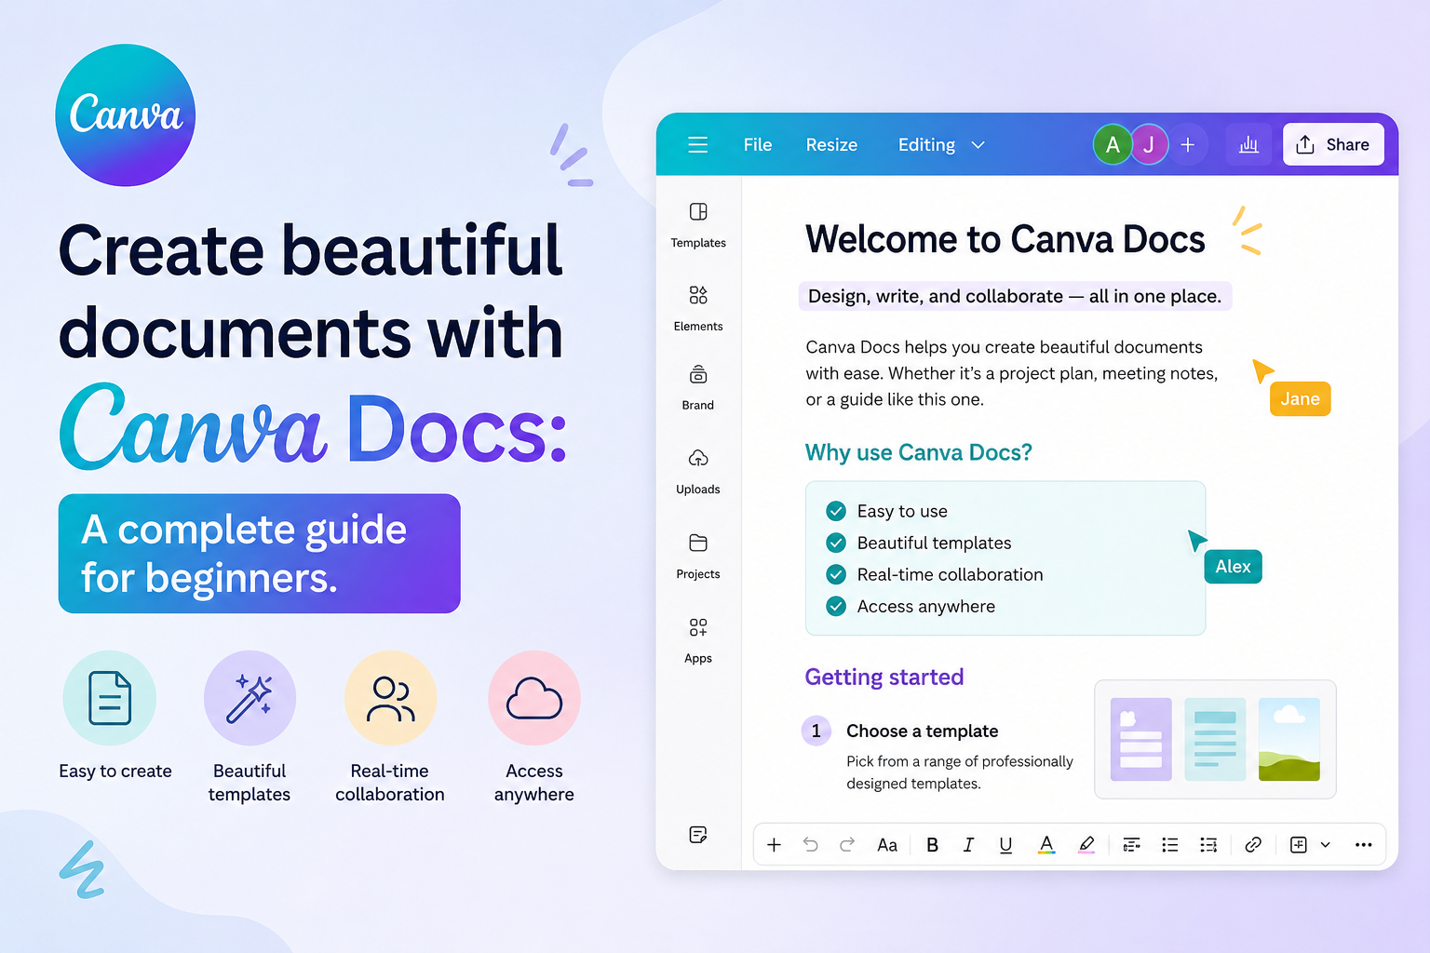The height and width of the screenshot is (953, 1430).
Task: Apply a checklist format
Action: (x=1208, y=844)
